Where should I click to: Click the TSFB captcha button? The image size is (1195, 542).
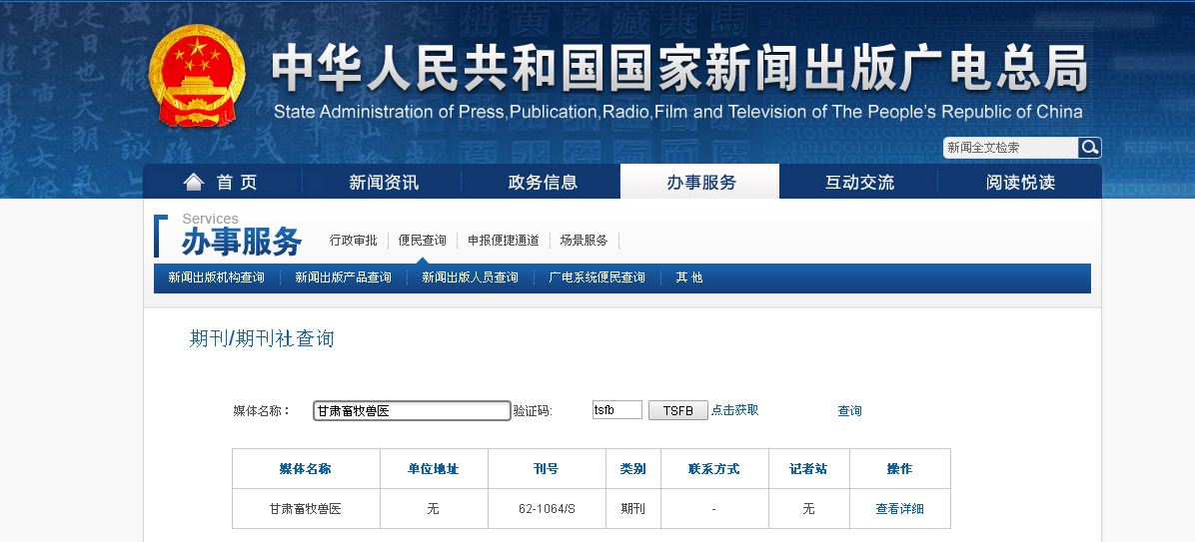678,410
